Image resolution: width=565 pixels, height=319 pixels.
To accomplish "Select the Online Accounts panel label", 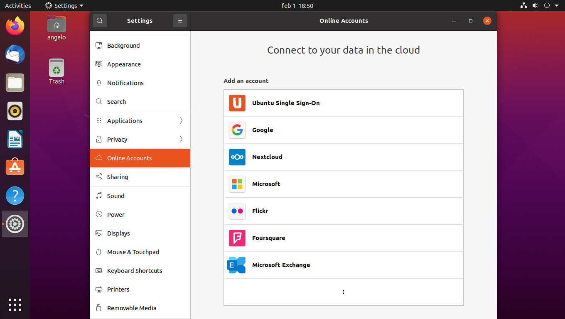I will click(x=129, y=158).
